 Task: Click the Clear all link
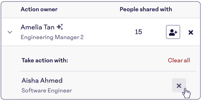pyautogui.click(x=179, y=60)
